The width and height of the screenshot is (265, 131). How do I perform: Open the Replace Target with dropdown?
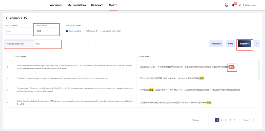pyautogui.click(x=19, y=44)
